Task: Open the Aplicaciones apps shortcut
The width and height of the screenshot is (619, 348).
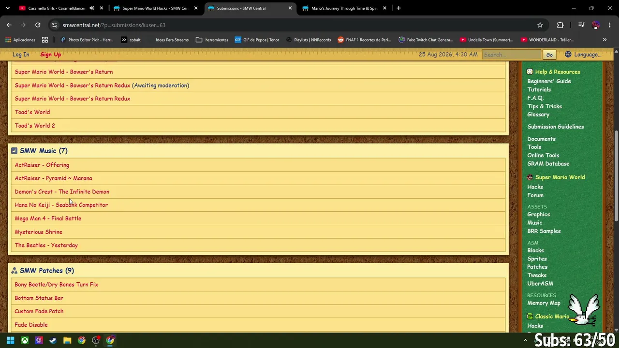Action: pyautogui.click(x=21, y=40)
